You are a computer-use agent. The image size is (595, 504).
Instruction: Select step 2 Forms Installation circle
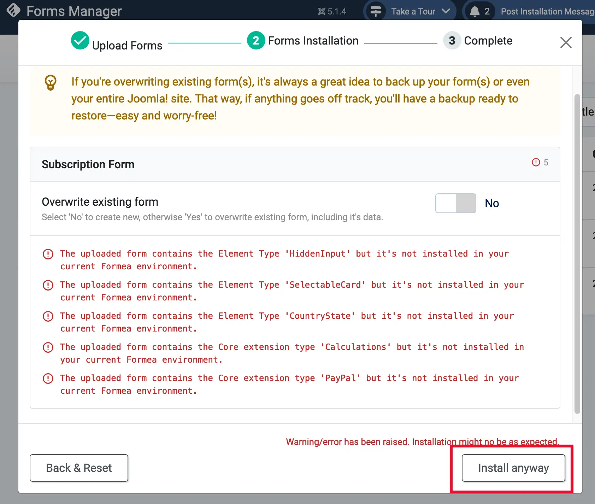click(256, 41)
